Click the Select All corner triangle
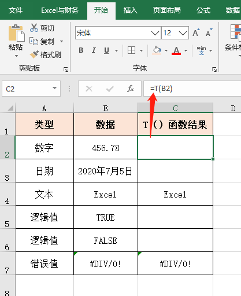This screenshot has height=296, width=241. pyautogui.click(x=11, y=108)
